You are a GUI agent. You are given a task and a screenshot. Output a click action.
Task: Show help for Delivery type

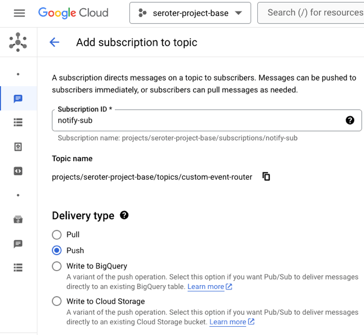[124, 215]
